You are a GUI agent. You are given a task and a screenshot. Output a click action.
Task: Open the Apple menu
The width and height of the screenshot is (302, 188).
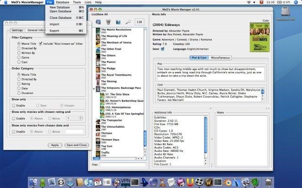coord(6,2)
